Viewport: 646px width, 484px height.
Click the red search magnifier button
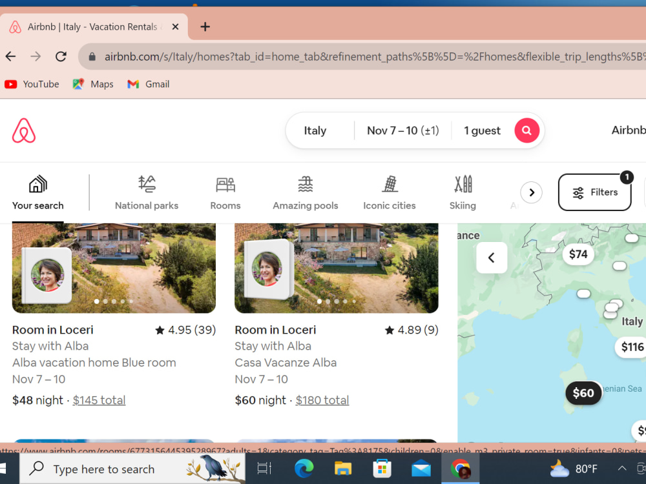point(526,130)
